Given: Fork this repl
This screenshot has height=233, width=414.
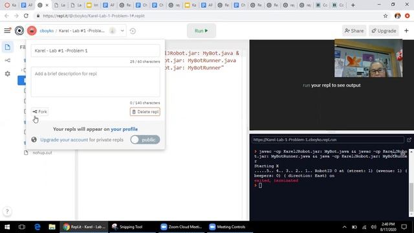Looking at the screenshot, I should (x=40, y=112).
